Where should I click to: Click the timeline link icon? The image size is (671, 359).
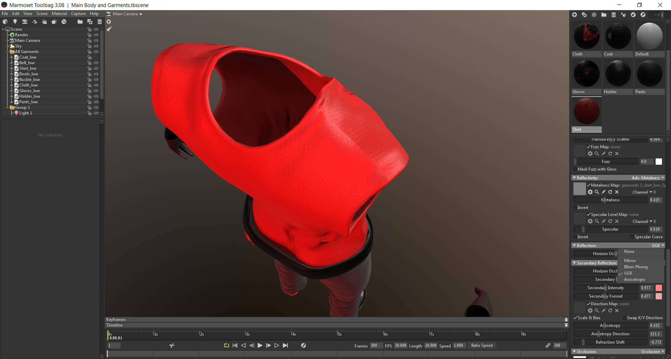548,345
